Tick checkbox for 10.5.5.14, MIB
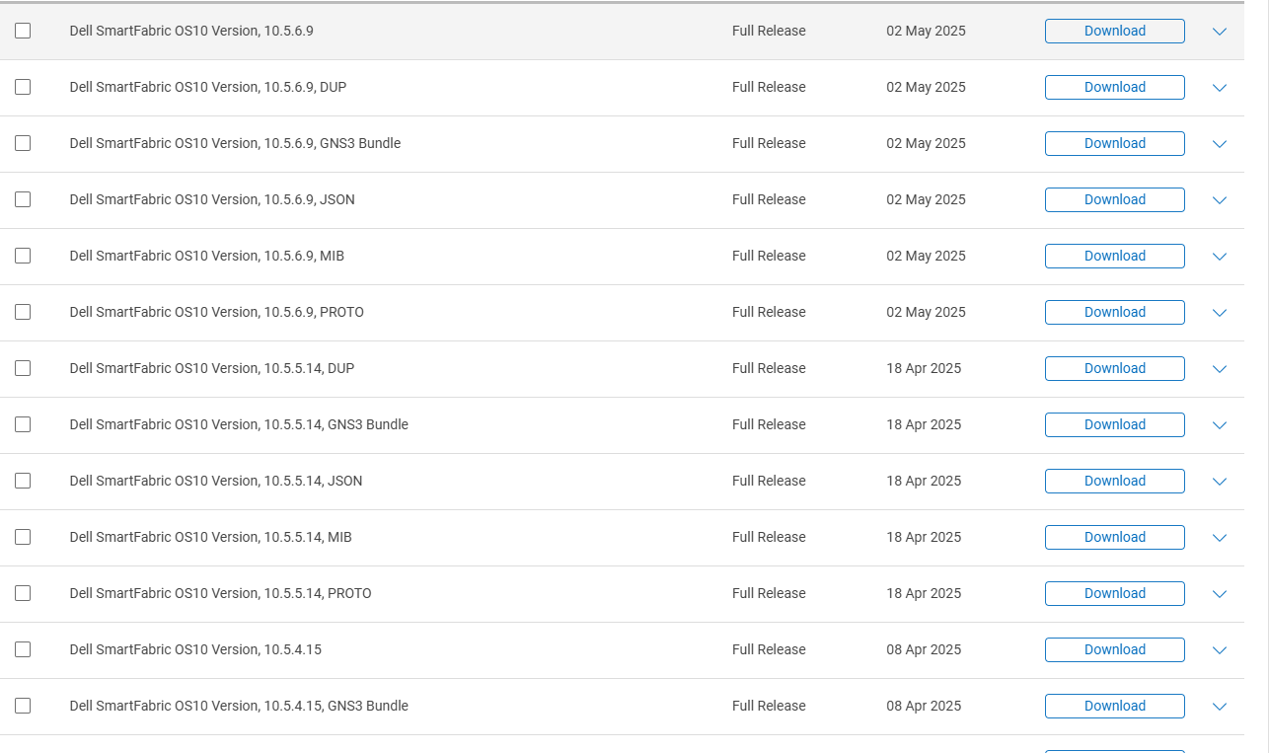The height and width of the screenshot is (753, 1269). click(x=23, y=537)
